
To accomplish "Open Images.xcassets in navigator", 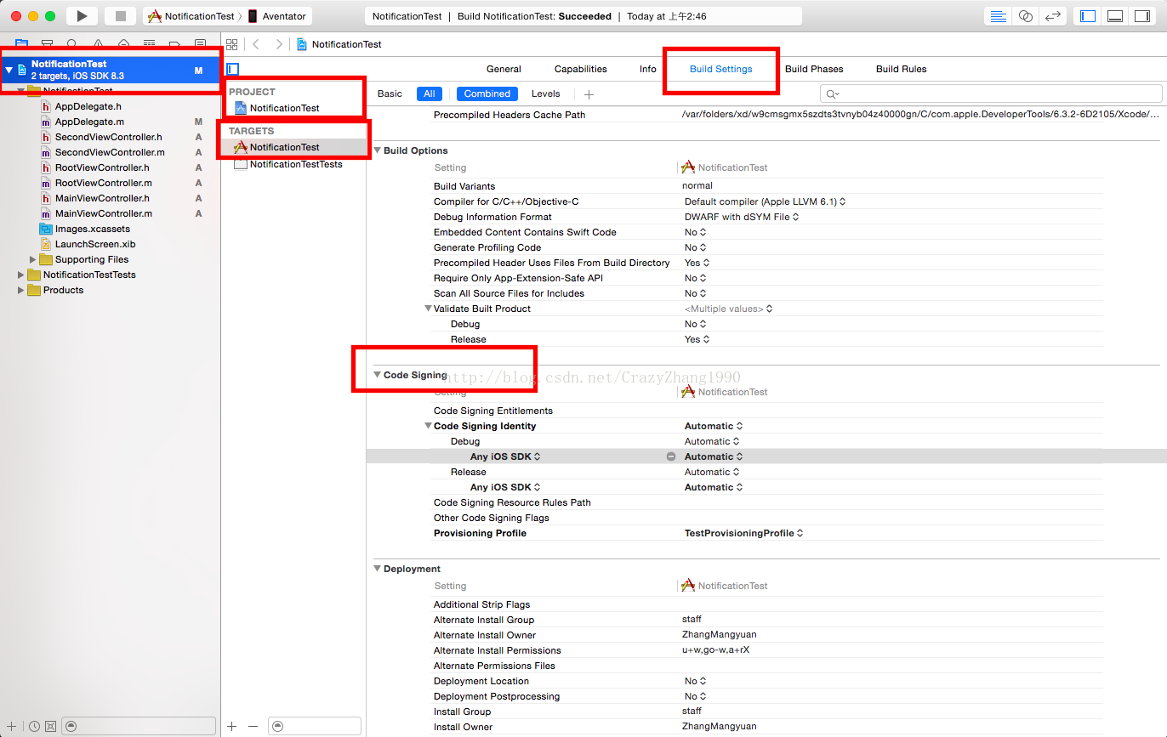I will [x=92, y=229].
